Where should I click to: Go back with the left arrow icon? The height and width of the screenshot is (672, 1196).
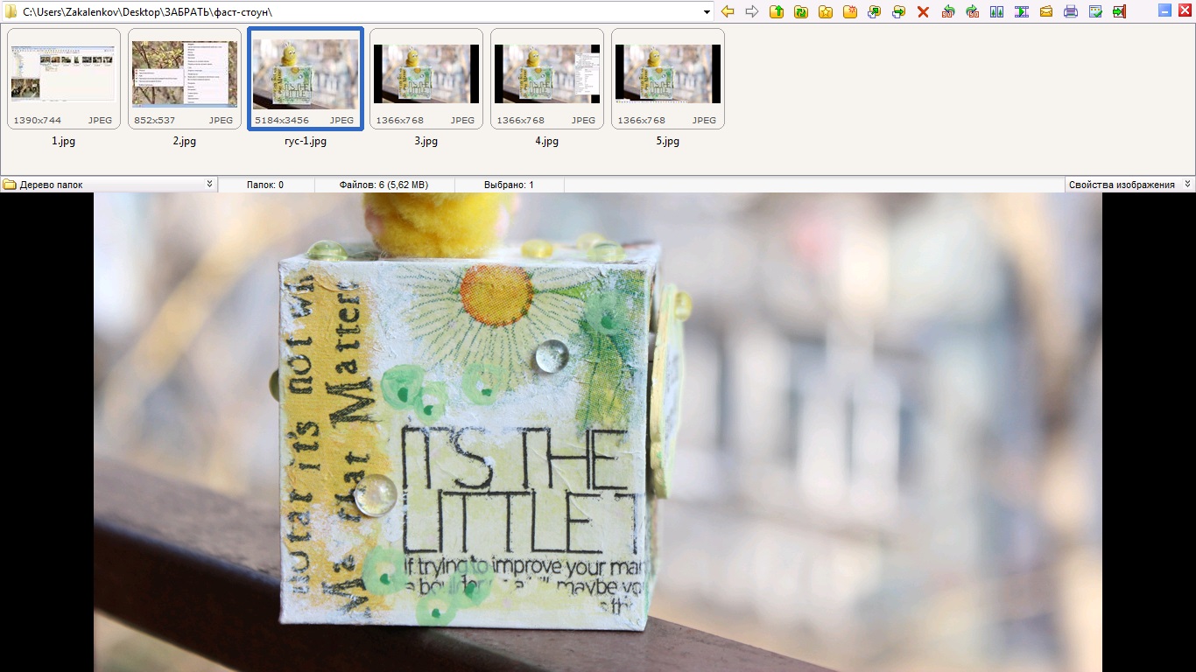coord(728,11)
